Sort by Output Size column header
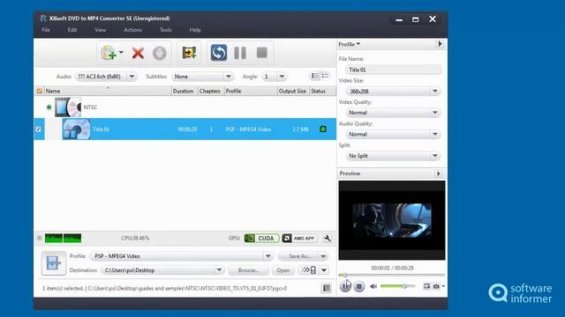 293,91
